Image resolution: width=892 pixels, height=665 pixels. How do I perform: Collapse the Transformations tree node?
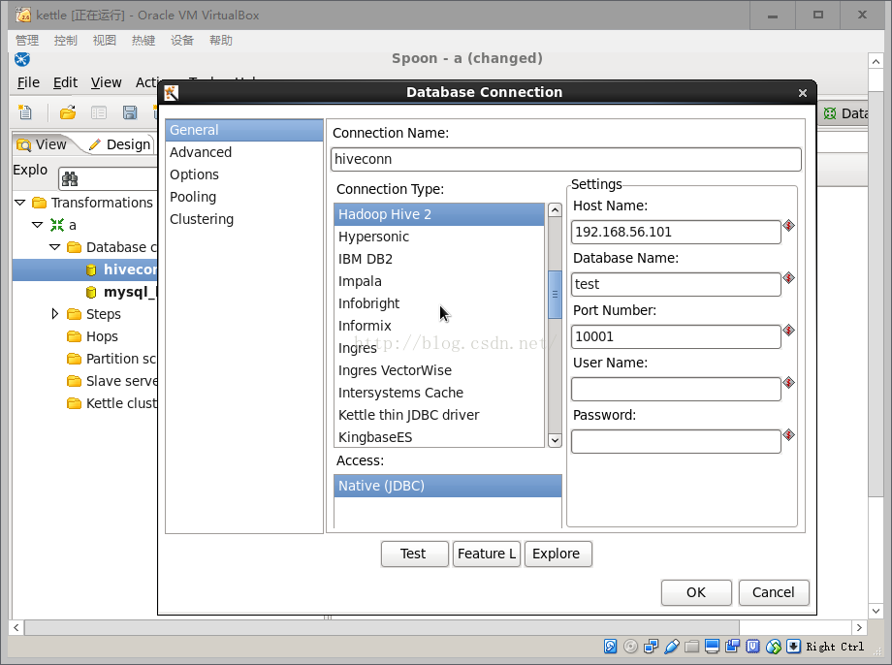coord(20,203)
